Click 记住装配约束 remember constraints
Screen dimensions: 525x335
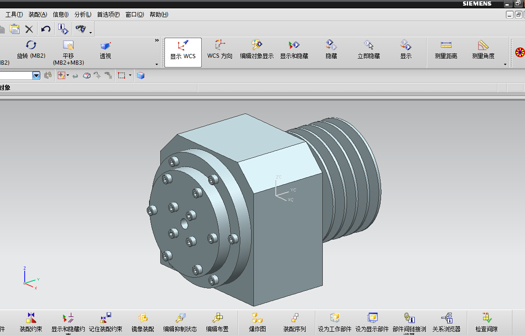pos(105,322)
